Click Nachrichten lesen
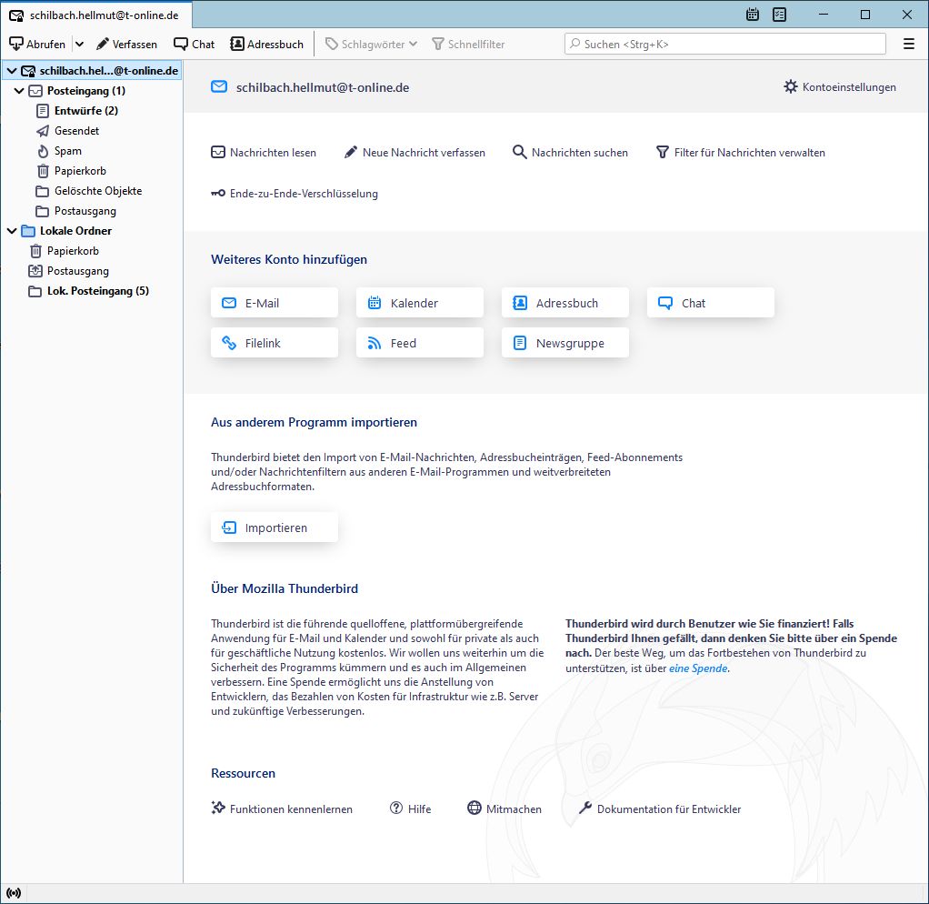The image size is (929, 904). (264, 153)
